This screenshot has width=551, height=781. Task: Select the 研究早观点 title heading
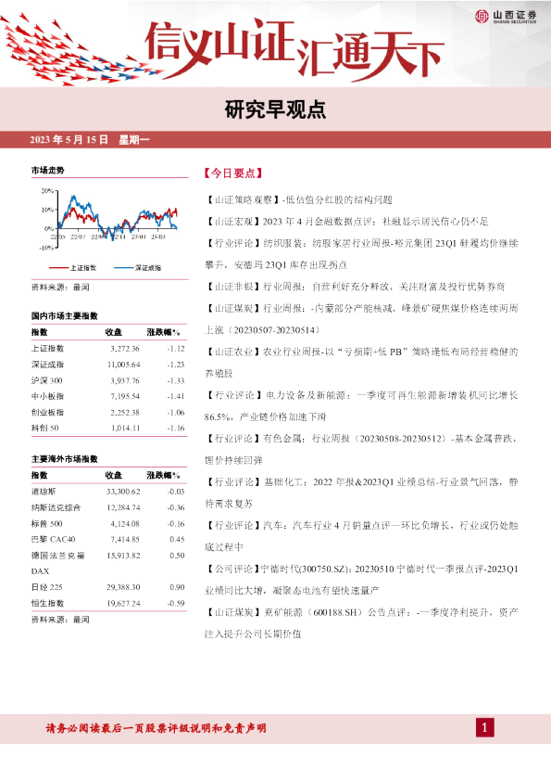(x=275, y=109)
